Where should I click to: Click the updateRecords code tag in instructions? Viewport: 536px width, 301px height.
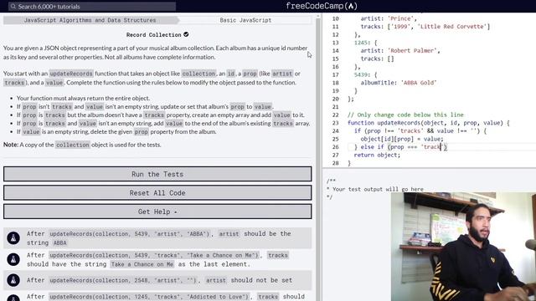pyautogui.click(x=71, y=74)
